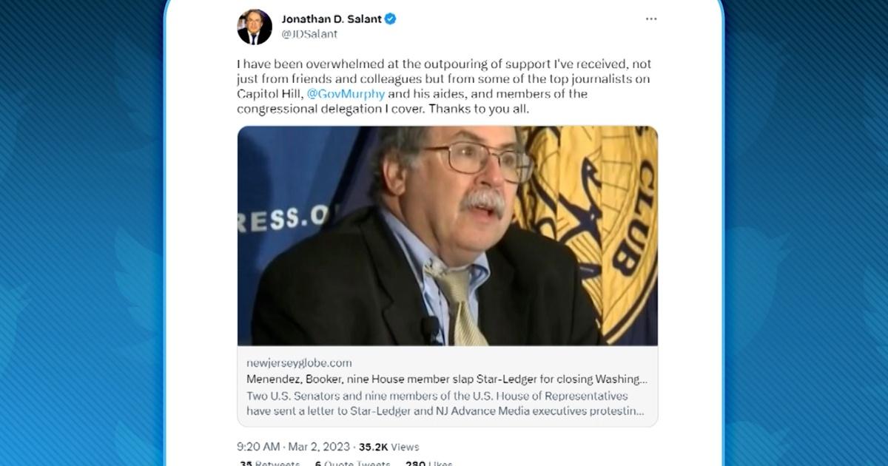Show the list of 35 Retweets
The width and height of the screenshot is (888, 466).
click(x=269, y=464)
